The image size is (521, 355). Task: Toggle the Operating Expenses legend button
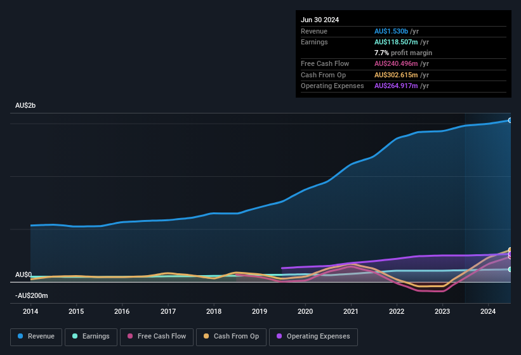[313, 337]
